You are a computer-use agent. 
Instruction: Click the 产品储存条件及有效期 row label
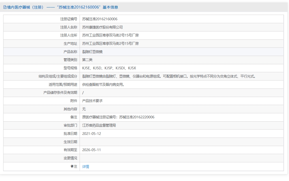[x=60, y=93]
